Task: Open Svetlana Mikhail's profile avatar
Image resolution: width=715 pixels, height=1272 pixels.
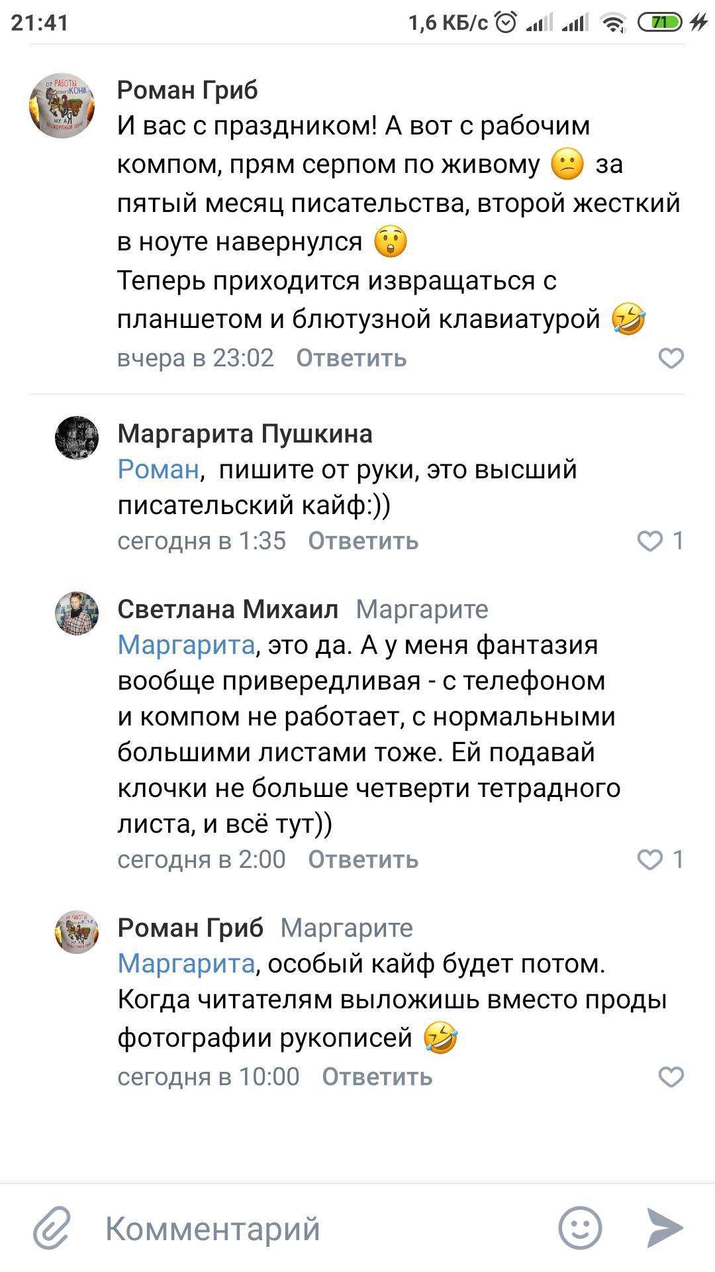Action: click(x=77, y=613)
